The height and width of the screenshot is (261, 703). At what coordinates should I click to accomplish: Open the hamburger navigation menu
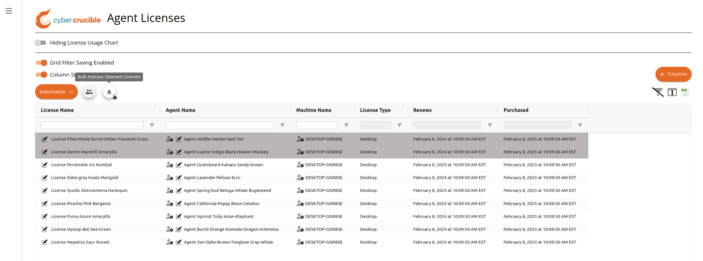pyautogui.click(x=9, y=11)
